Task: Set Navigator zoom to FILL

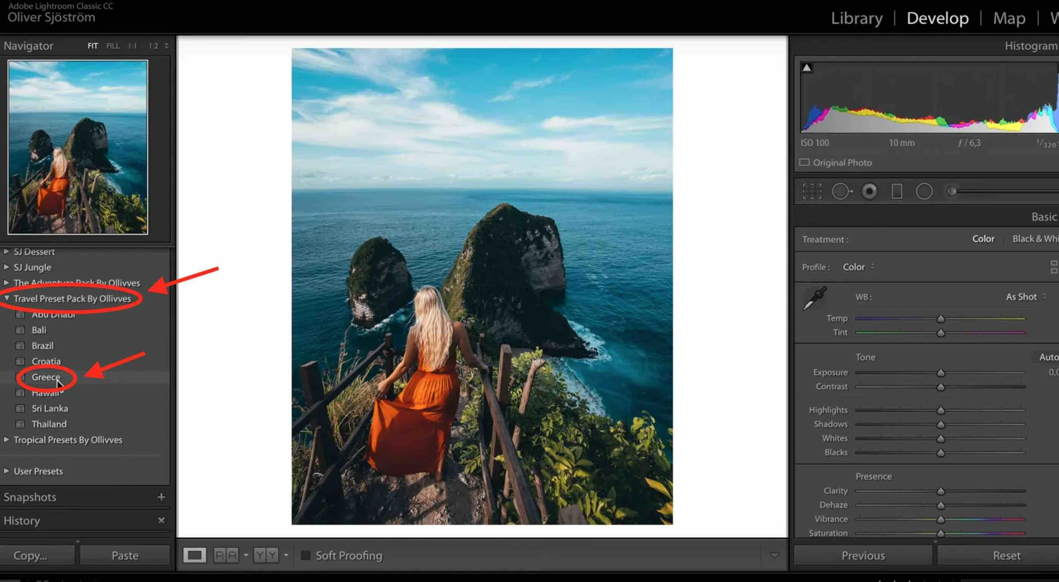Action: [x=113, y=46]
